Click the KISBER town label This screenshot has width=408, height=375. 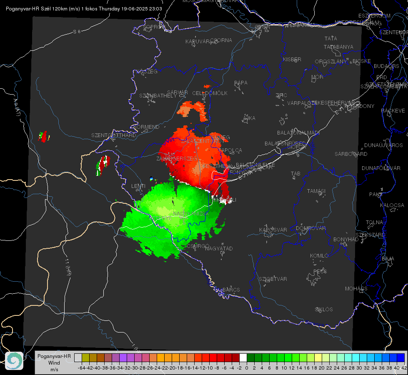click(292, 59)
